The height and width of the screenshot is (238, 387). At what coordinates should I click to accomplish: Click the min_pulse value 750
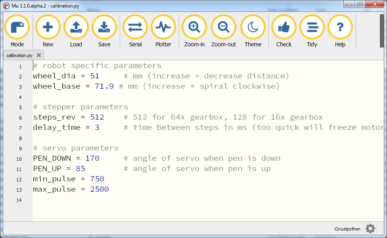point(97,179)
